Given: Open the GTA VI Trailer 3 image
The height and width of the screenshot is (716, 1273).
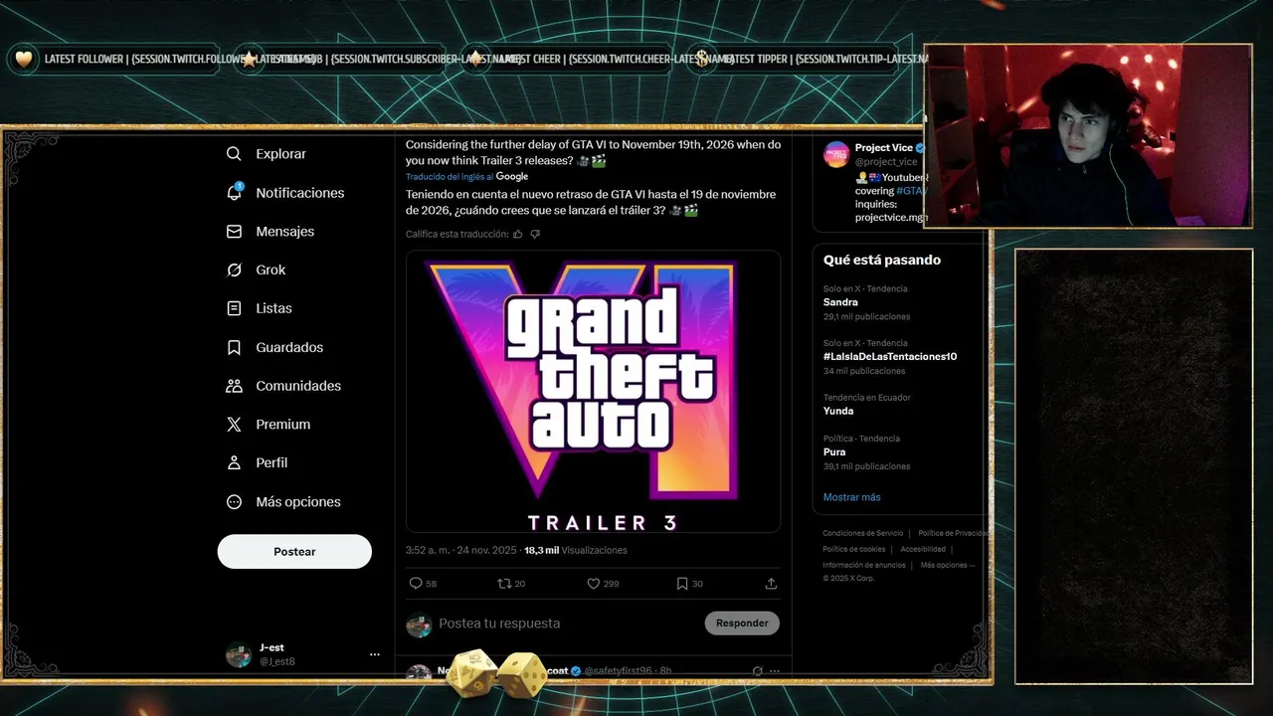Looking at the screenshot, I should tap(593, 391).
